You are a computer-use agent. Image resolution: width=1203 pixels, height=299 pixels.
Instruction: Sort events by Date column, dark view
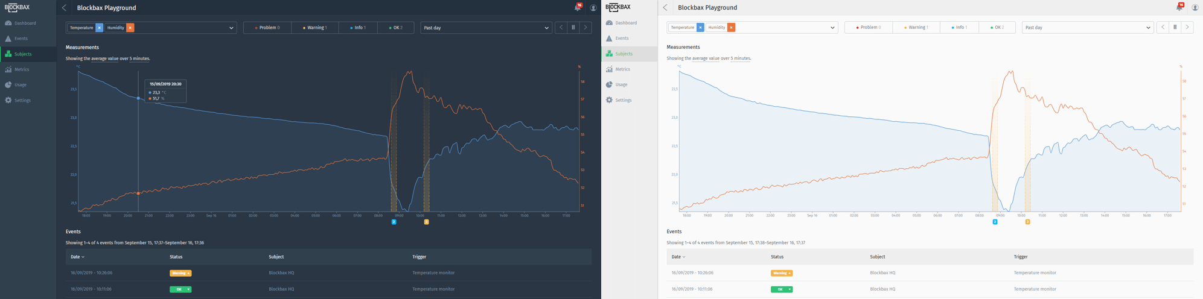[77, 257]
